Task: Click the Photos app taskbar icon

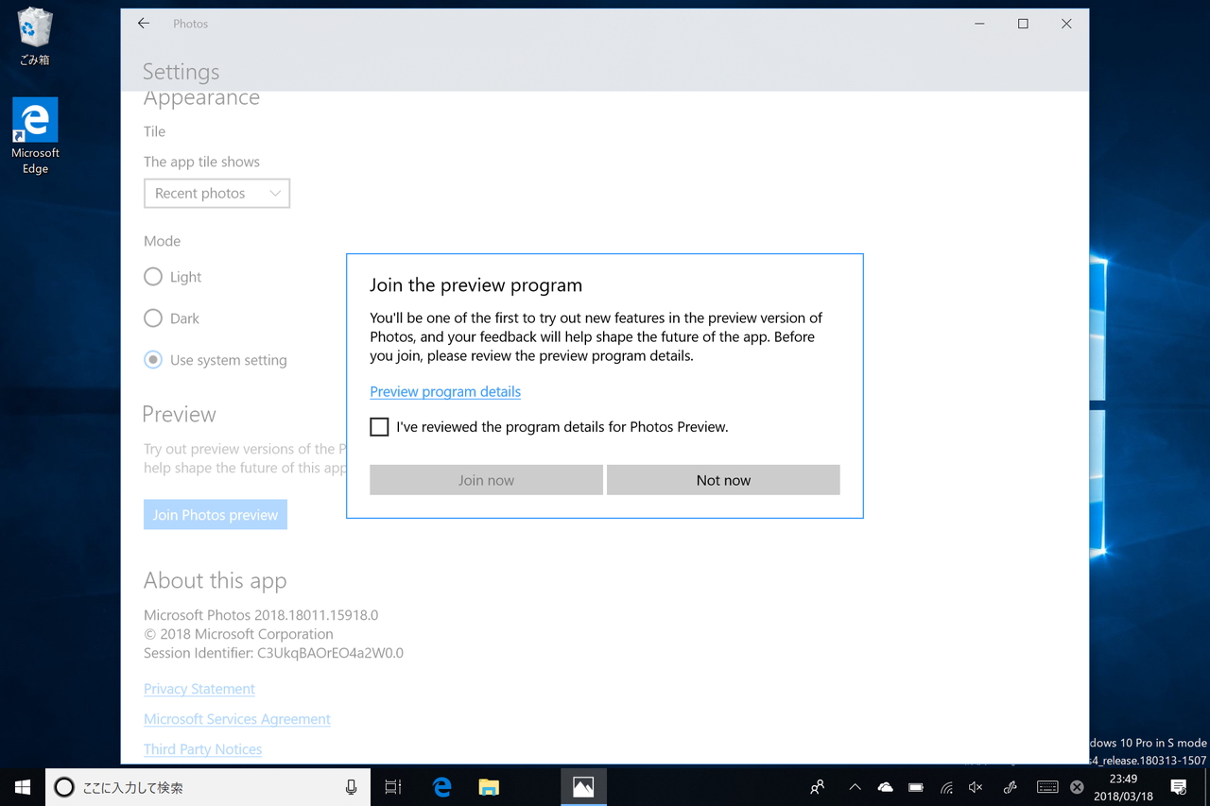Action: point(583,787)
